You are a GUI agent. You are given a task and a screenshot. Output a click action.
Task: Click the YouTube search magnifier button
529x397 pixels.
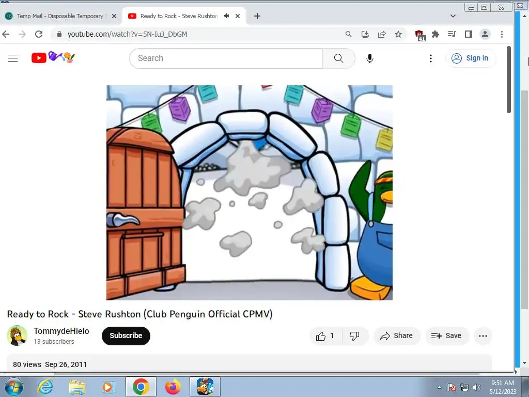pos(339,58)
